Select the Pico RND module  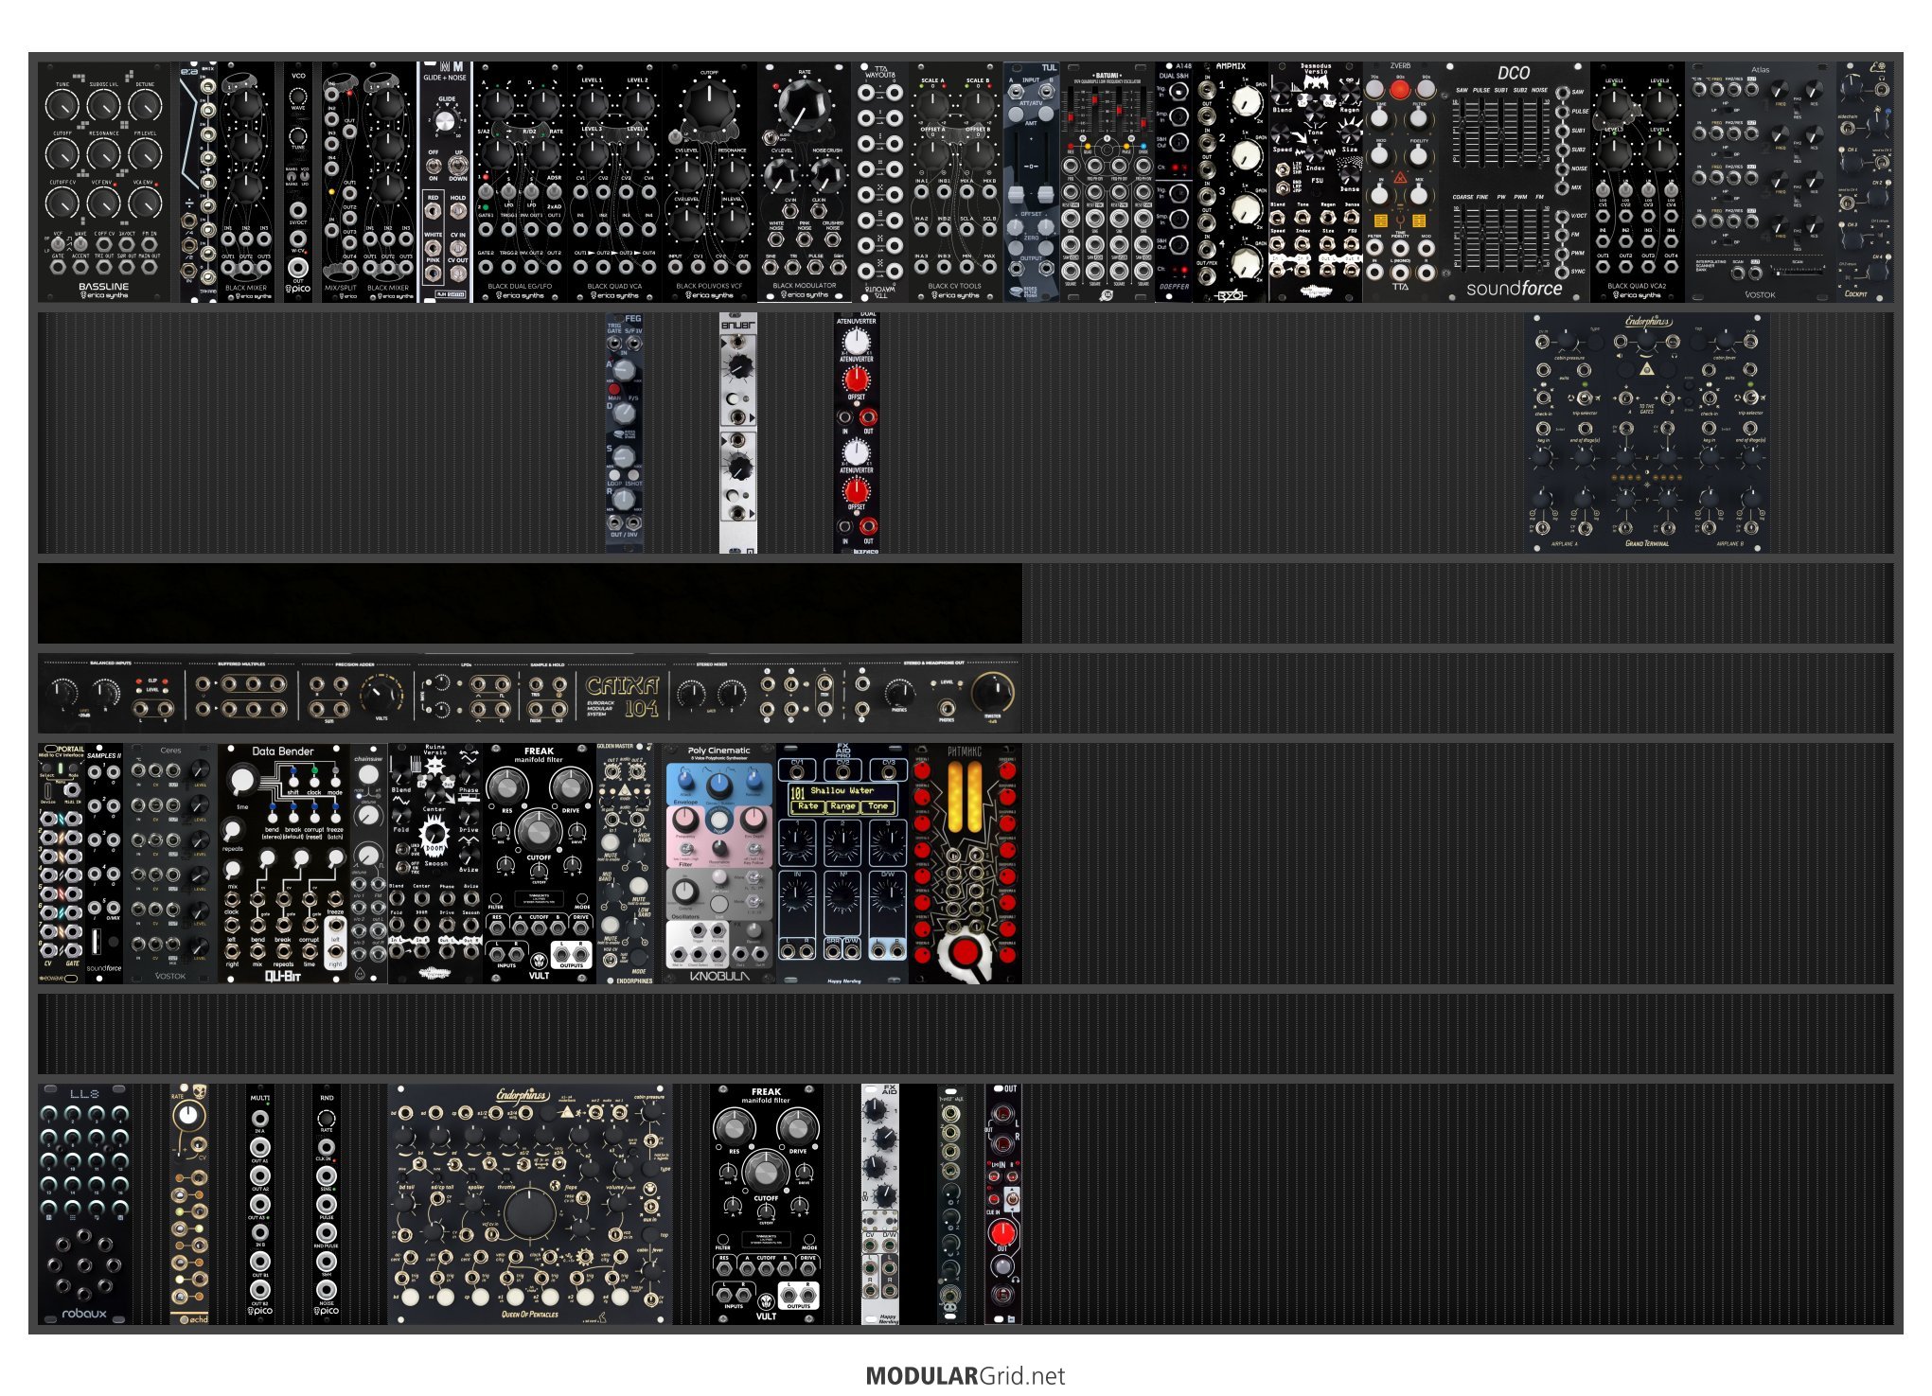tap(327, 1204)
